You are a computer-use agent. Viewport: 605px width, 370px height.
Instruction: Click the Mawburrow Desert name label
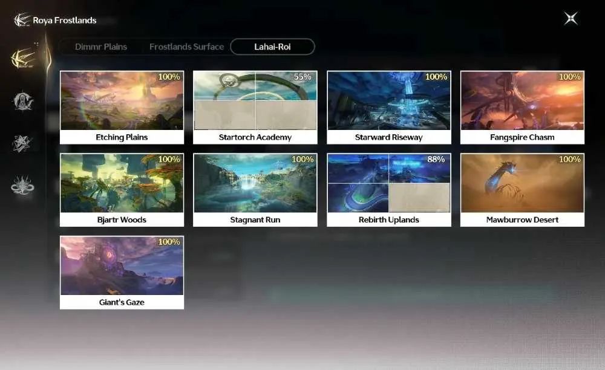tap(523, 219)
